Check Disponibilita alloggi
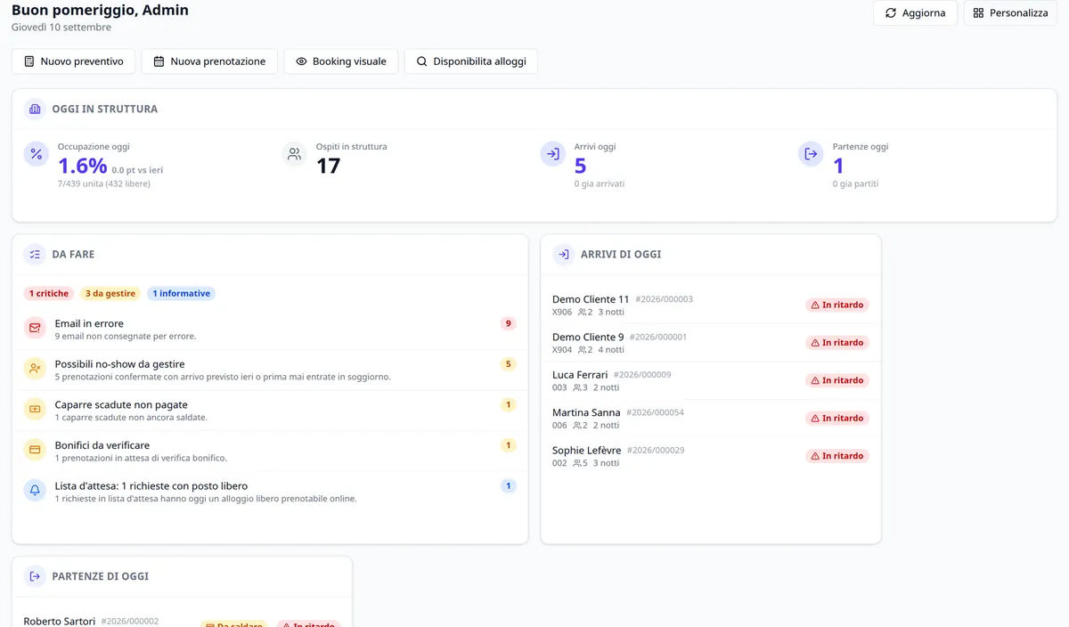The height and width of the screenshot is (627, 1069). [471, 61]
